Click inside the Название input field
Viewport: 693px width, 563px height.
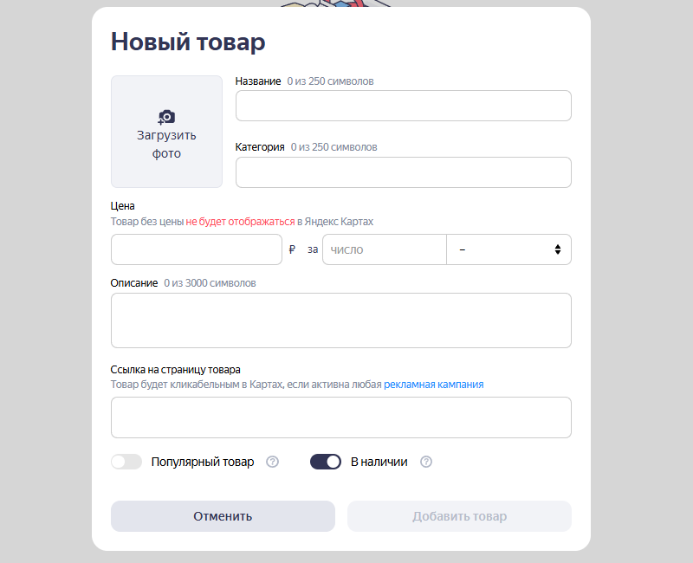[x=403, y=106]
